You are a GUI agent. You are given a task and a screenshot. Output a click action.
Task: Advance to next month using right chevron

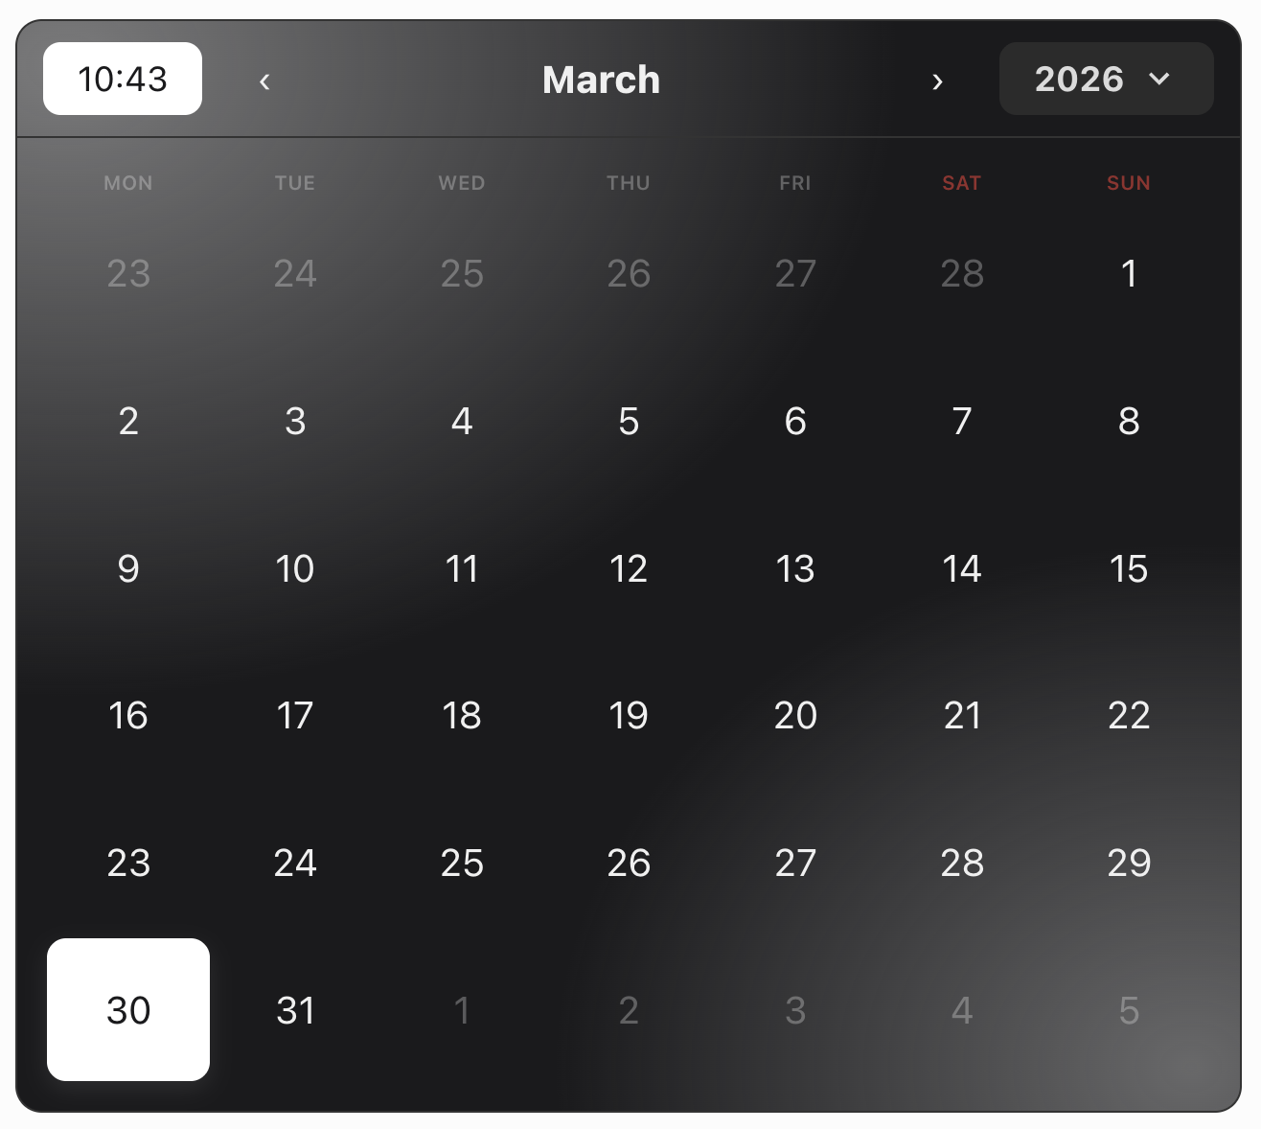point(937,81)
